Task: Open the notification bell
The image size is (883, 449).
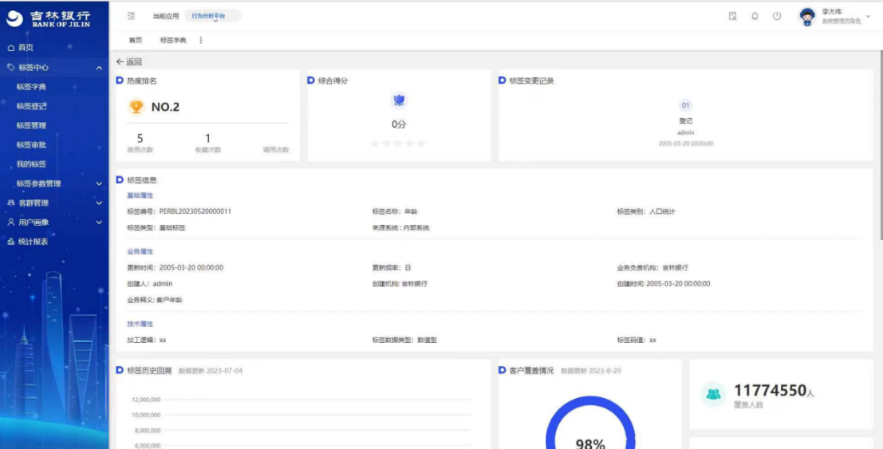Action: tap(755, 16)
